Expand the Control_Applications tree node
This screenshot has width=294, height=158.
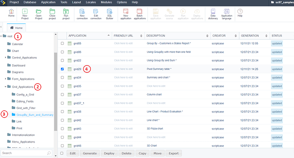click(6, 57)
